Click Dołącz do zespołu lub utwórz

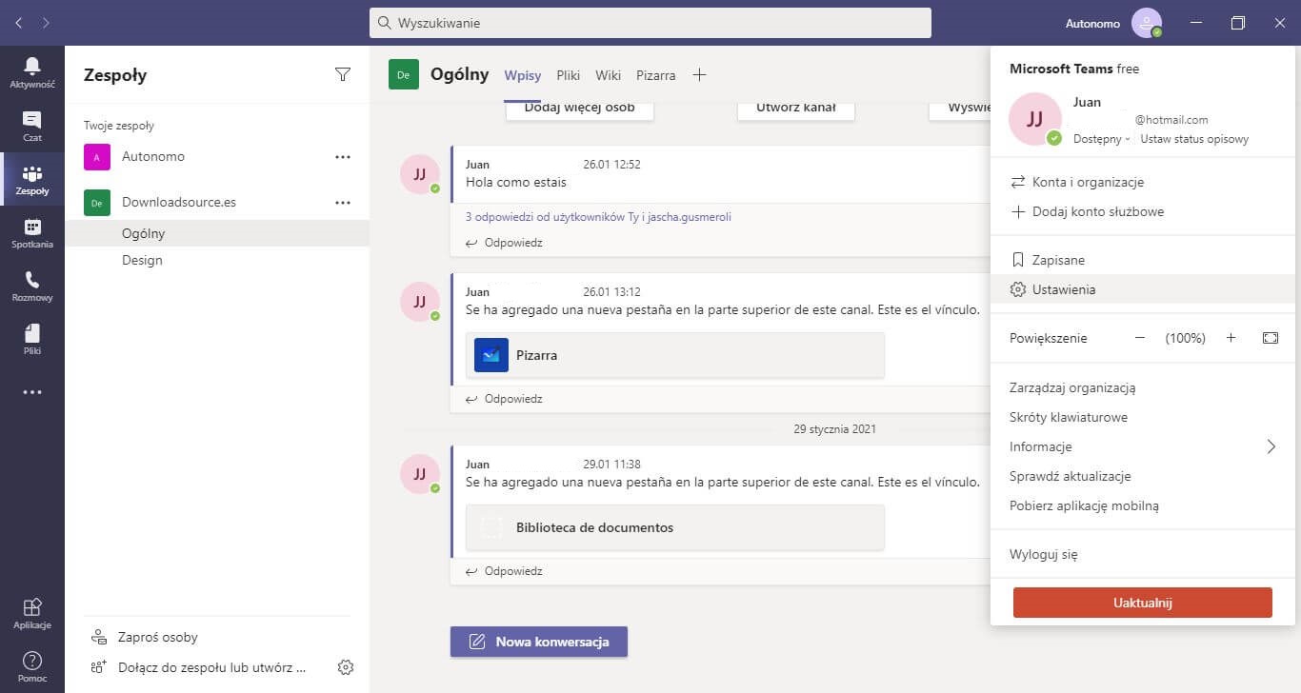(x=198, y=667)
